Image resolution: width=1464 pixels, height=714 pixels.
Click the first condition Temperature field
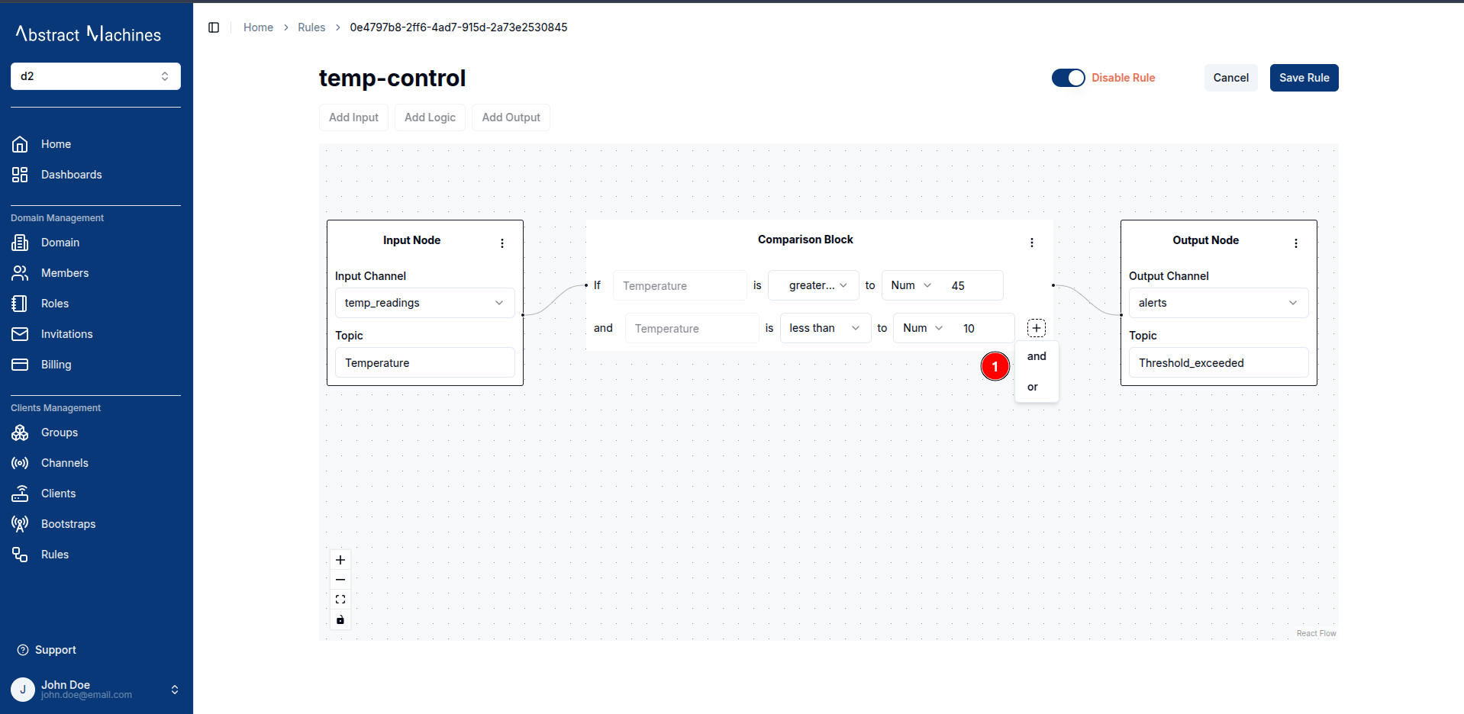pos(680,285)
